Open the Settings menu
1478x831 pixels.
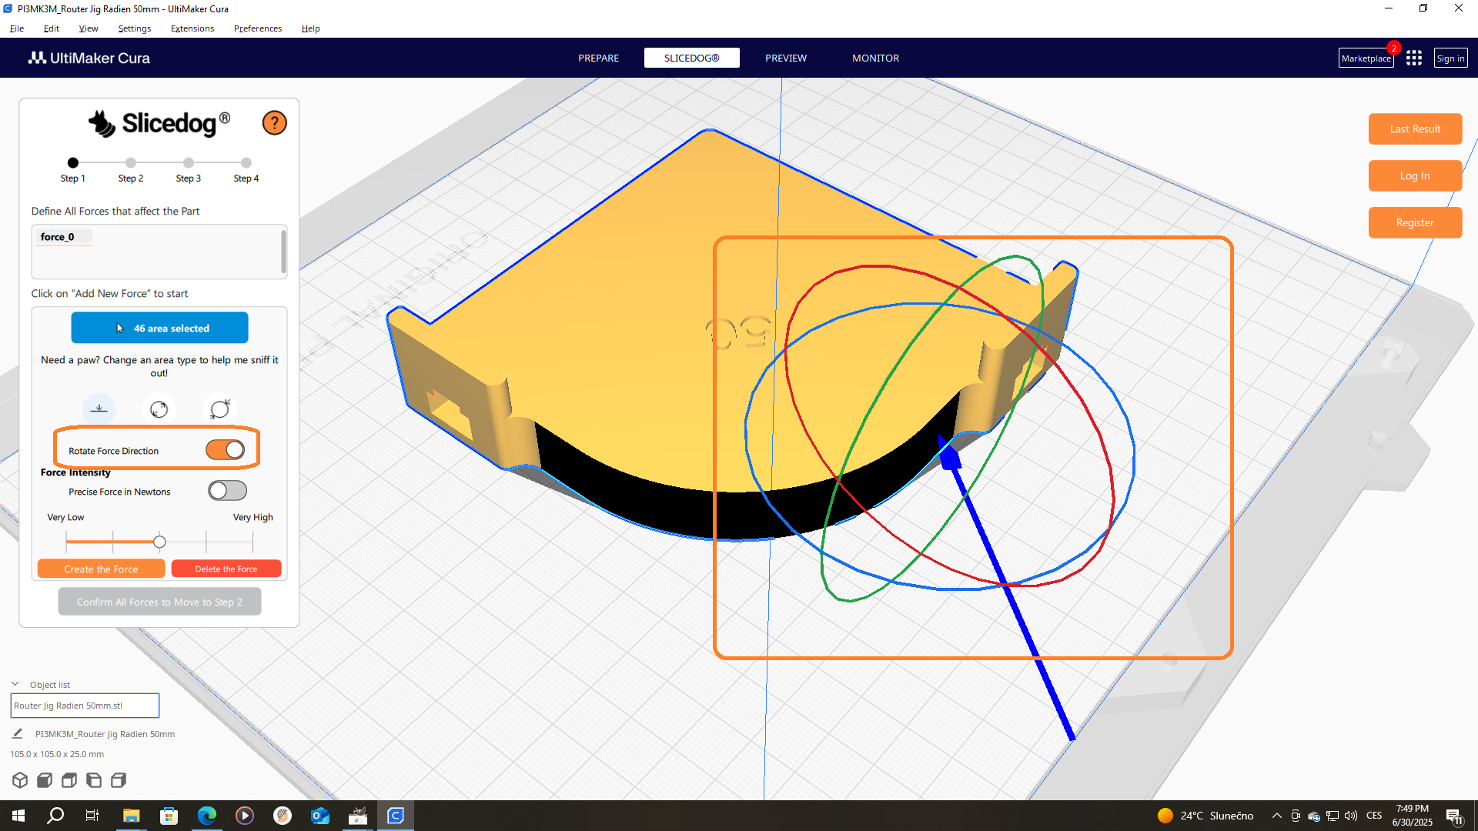[135, 28]
